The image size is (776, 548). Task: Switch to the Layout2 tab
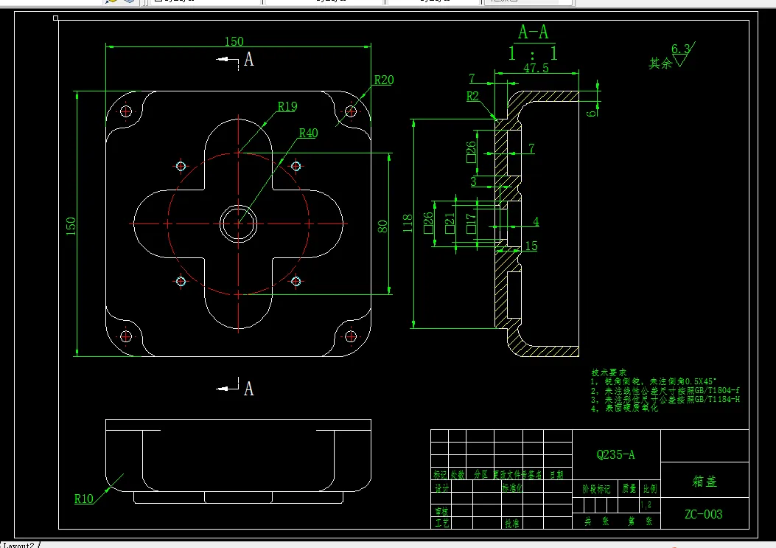[19, 545]
